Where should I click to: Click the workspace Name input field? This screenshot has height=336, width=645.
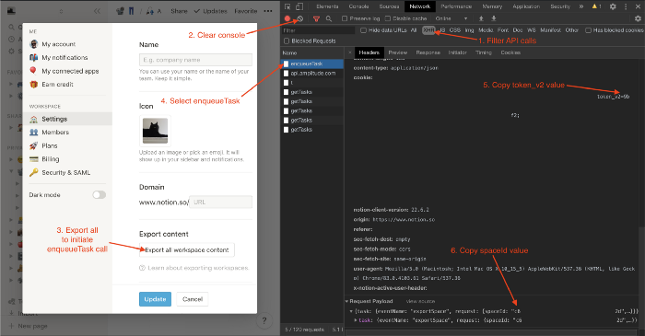pyautogui.click(x=195, y=60)
